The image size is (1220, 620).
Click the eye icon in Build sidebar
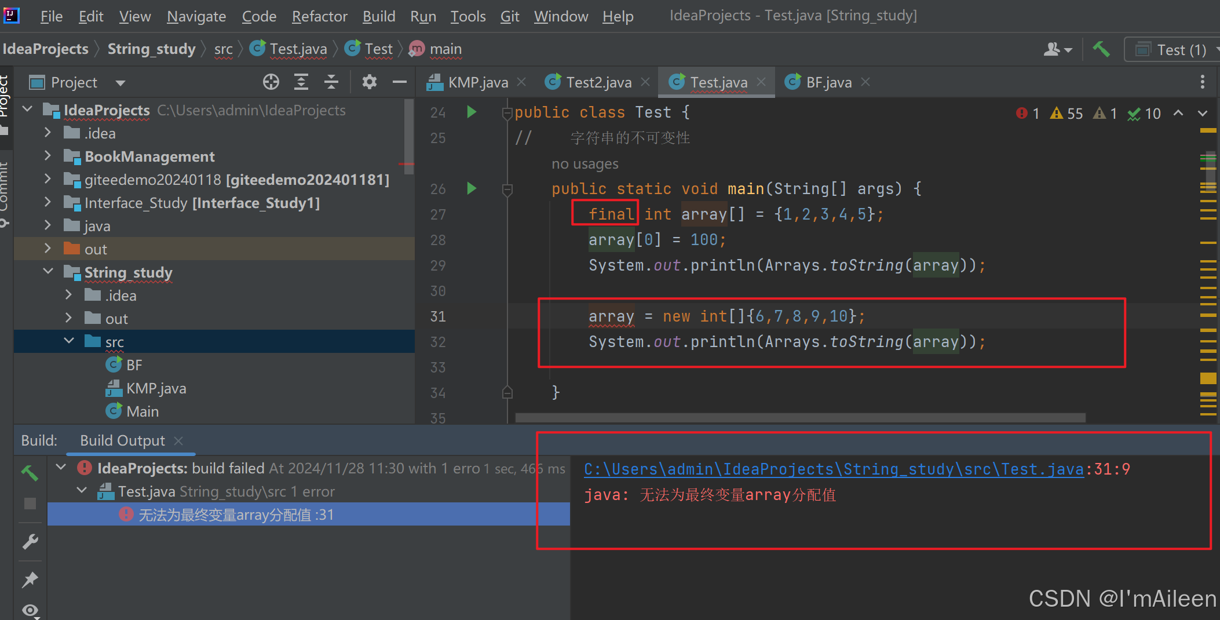(30, 610)
